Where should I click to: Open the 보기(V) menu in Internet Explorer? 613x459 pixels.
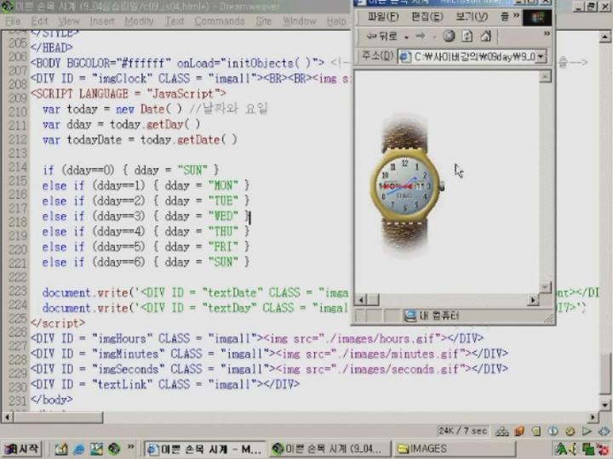(472, 17)
